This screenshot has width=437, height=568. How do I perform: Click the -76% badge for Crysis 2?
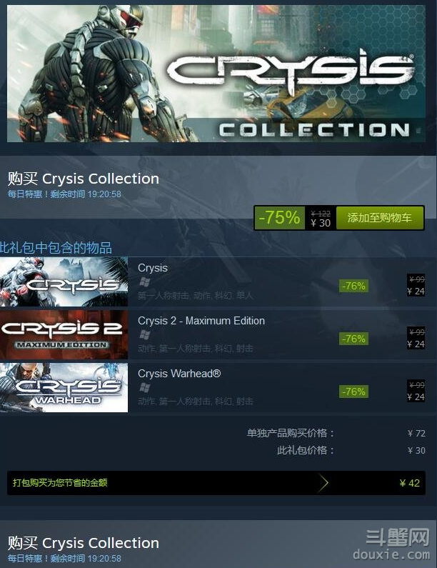click(353, 339)
